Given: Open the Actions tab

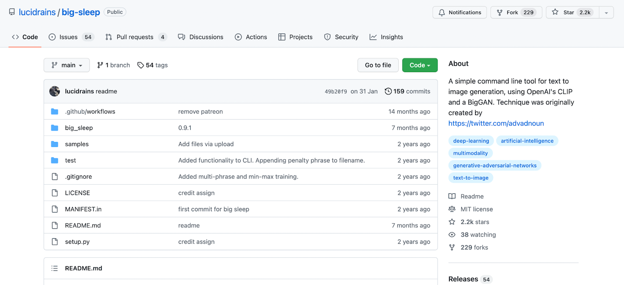Looking at the screenshot, I should 251,37.
